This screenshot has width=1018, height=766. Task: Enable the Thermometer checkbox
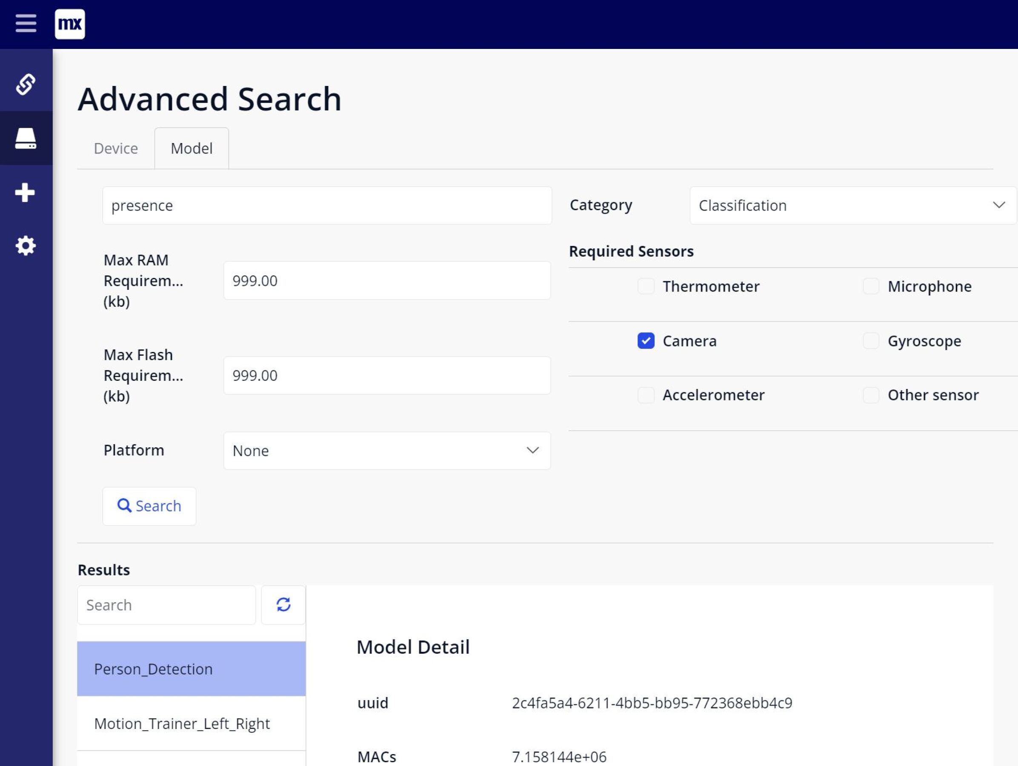point(646,286)
